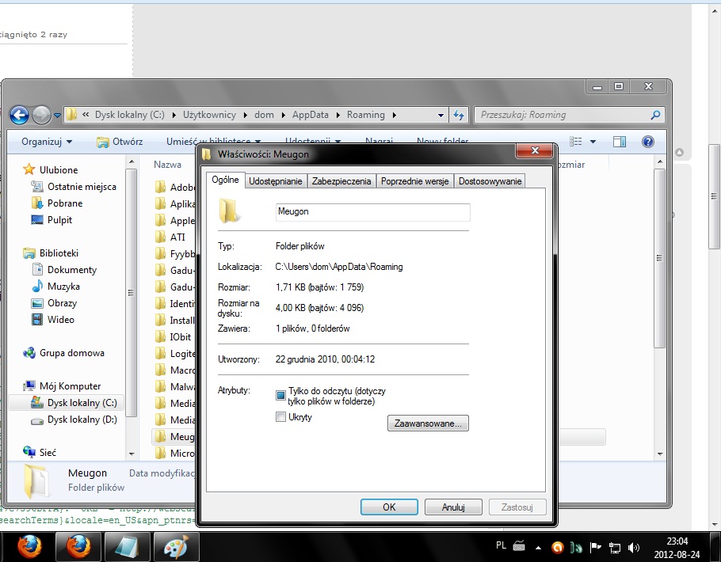Switch to the Zabezpieczenia tab
This screenshot has width=721, height=562.
click(341, 181)
